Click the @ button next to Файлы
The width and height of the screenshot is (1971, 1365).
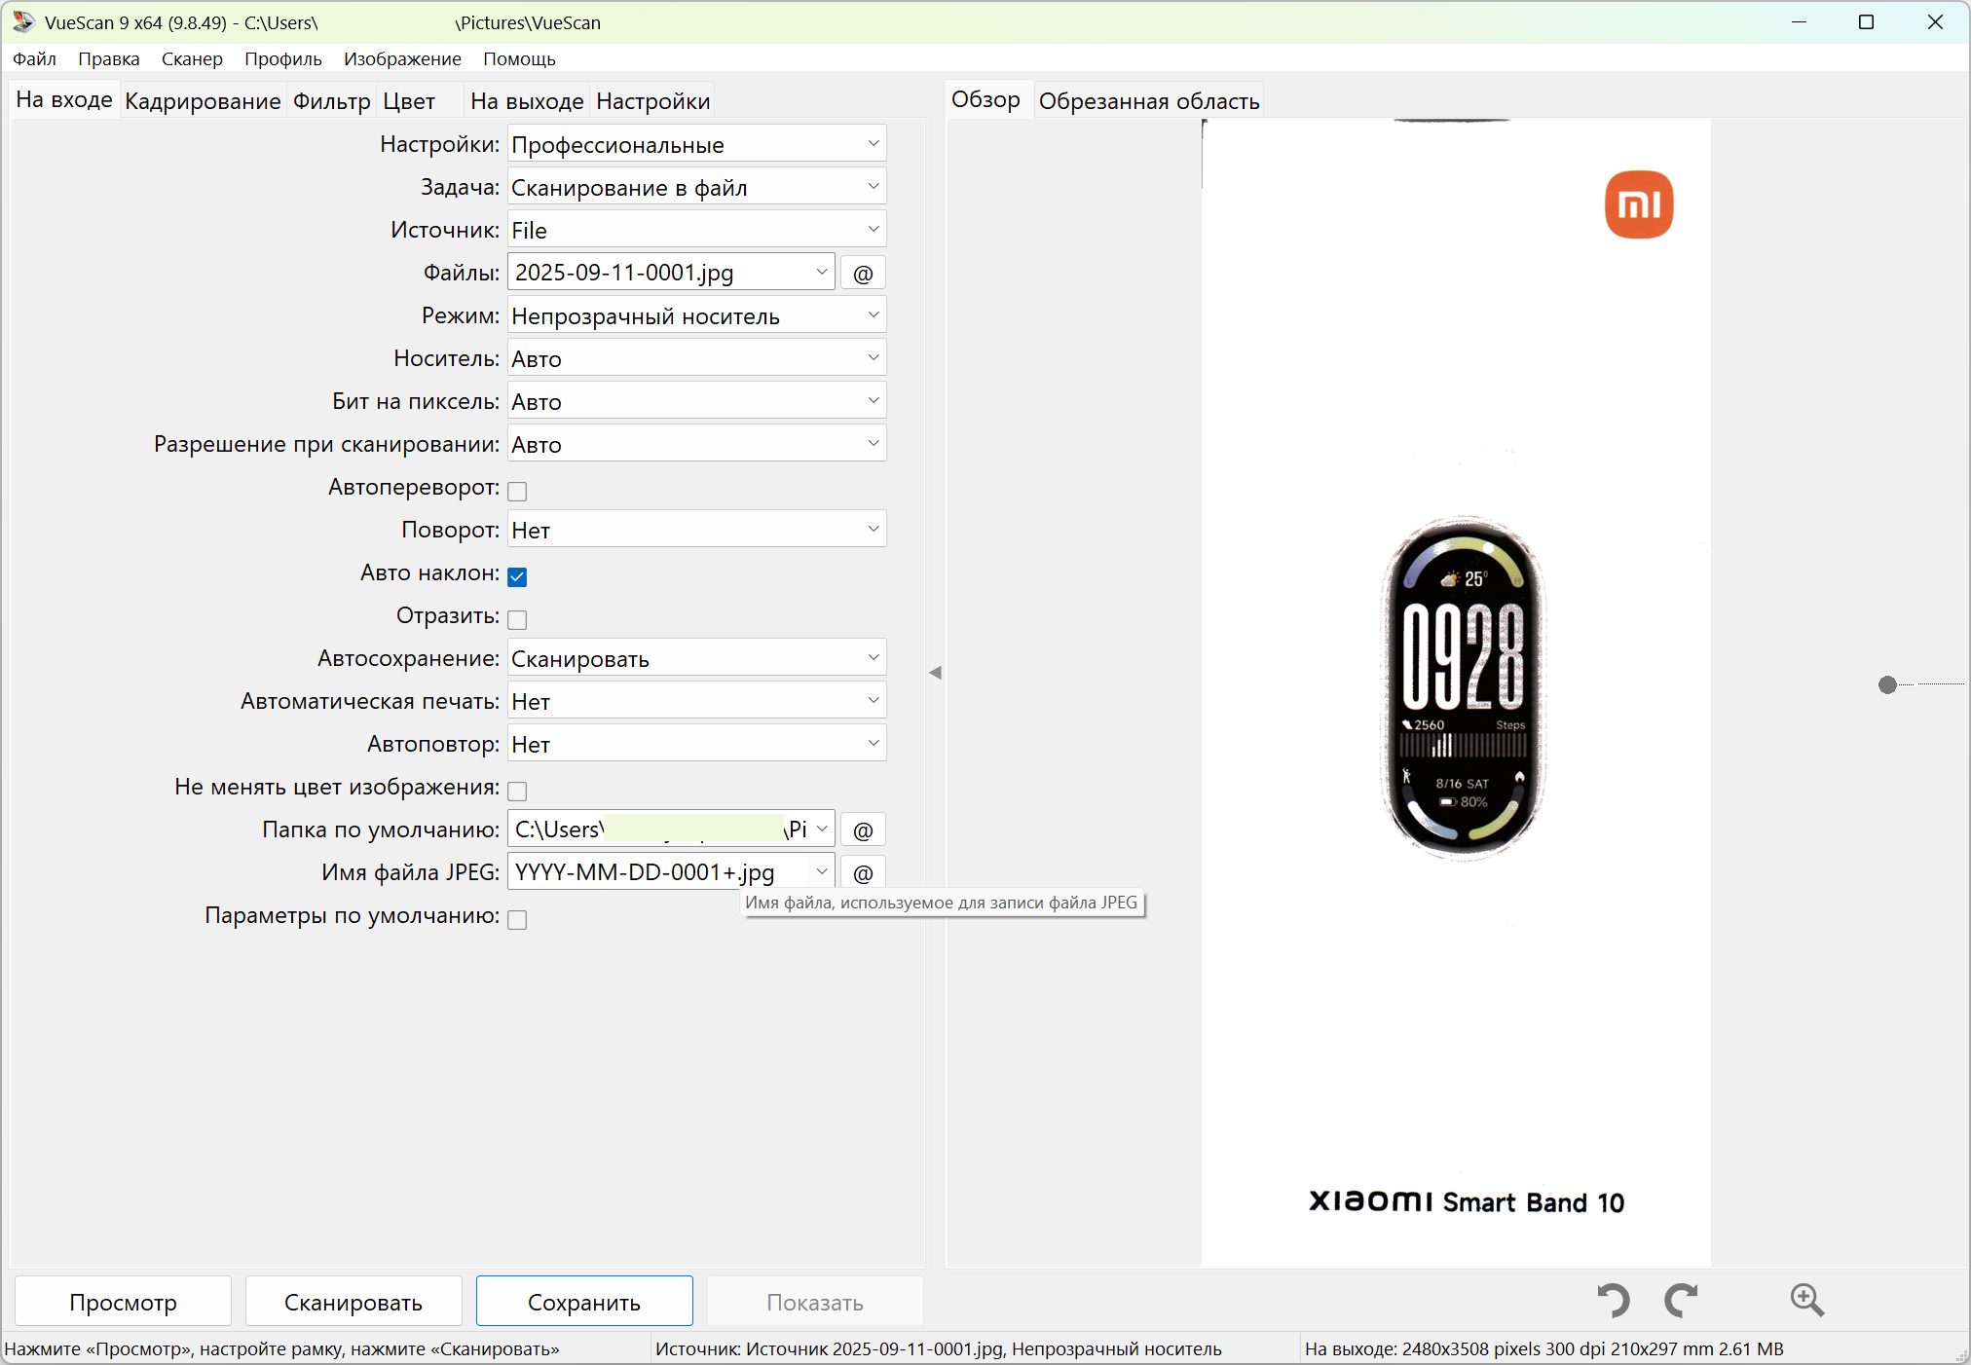pyautogui.click(x=863, y=274)
